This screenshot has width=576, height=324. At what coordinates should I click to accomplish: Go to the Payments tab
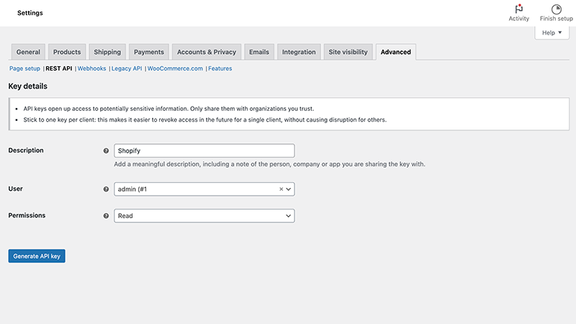pyautogui.click(x=149, y=52)
